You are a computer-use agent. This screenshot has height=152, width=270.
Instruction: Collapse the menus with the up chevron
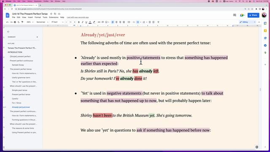[259, 22]
